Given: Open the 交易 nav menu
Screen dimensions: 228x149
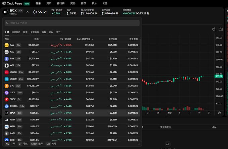Looking at the screenshot, I should (38, 3).
